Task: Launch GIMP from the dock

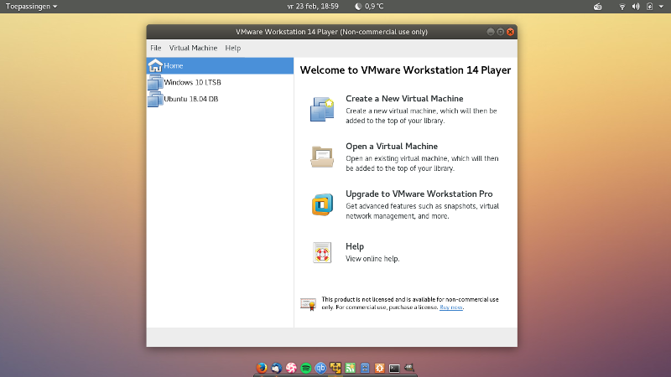Action: [x=409, y=368]
